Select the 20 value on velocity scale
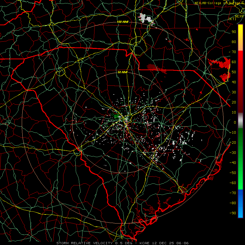This screenshot has height=245, width=245. 234,102
